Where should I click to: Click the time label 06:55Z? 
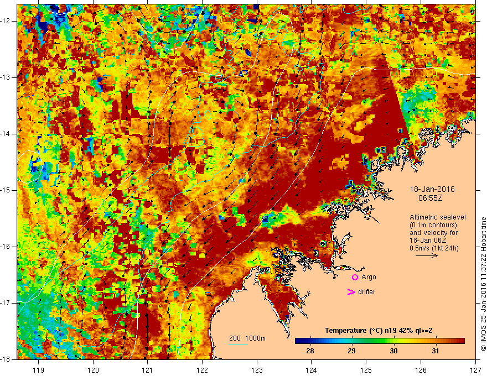click(430, 198)
